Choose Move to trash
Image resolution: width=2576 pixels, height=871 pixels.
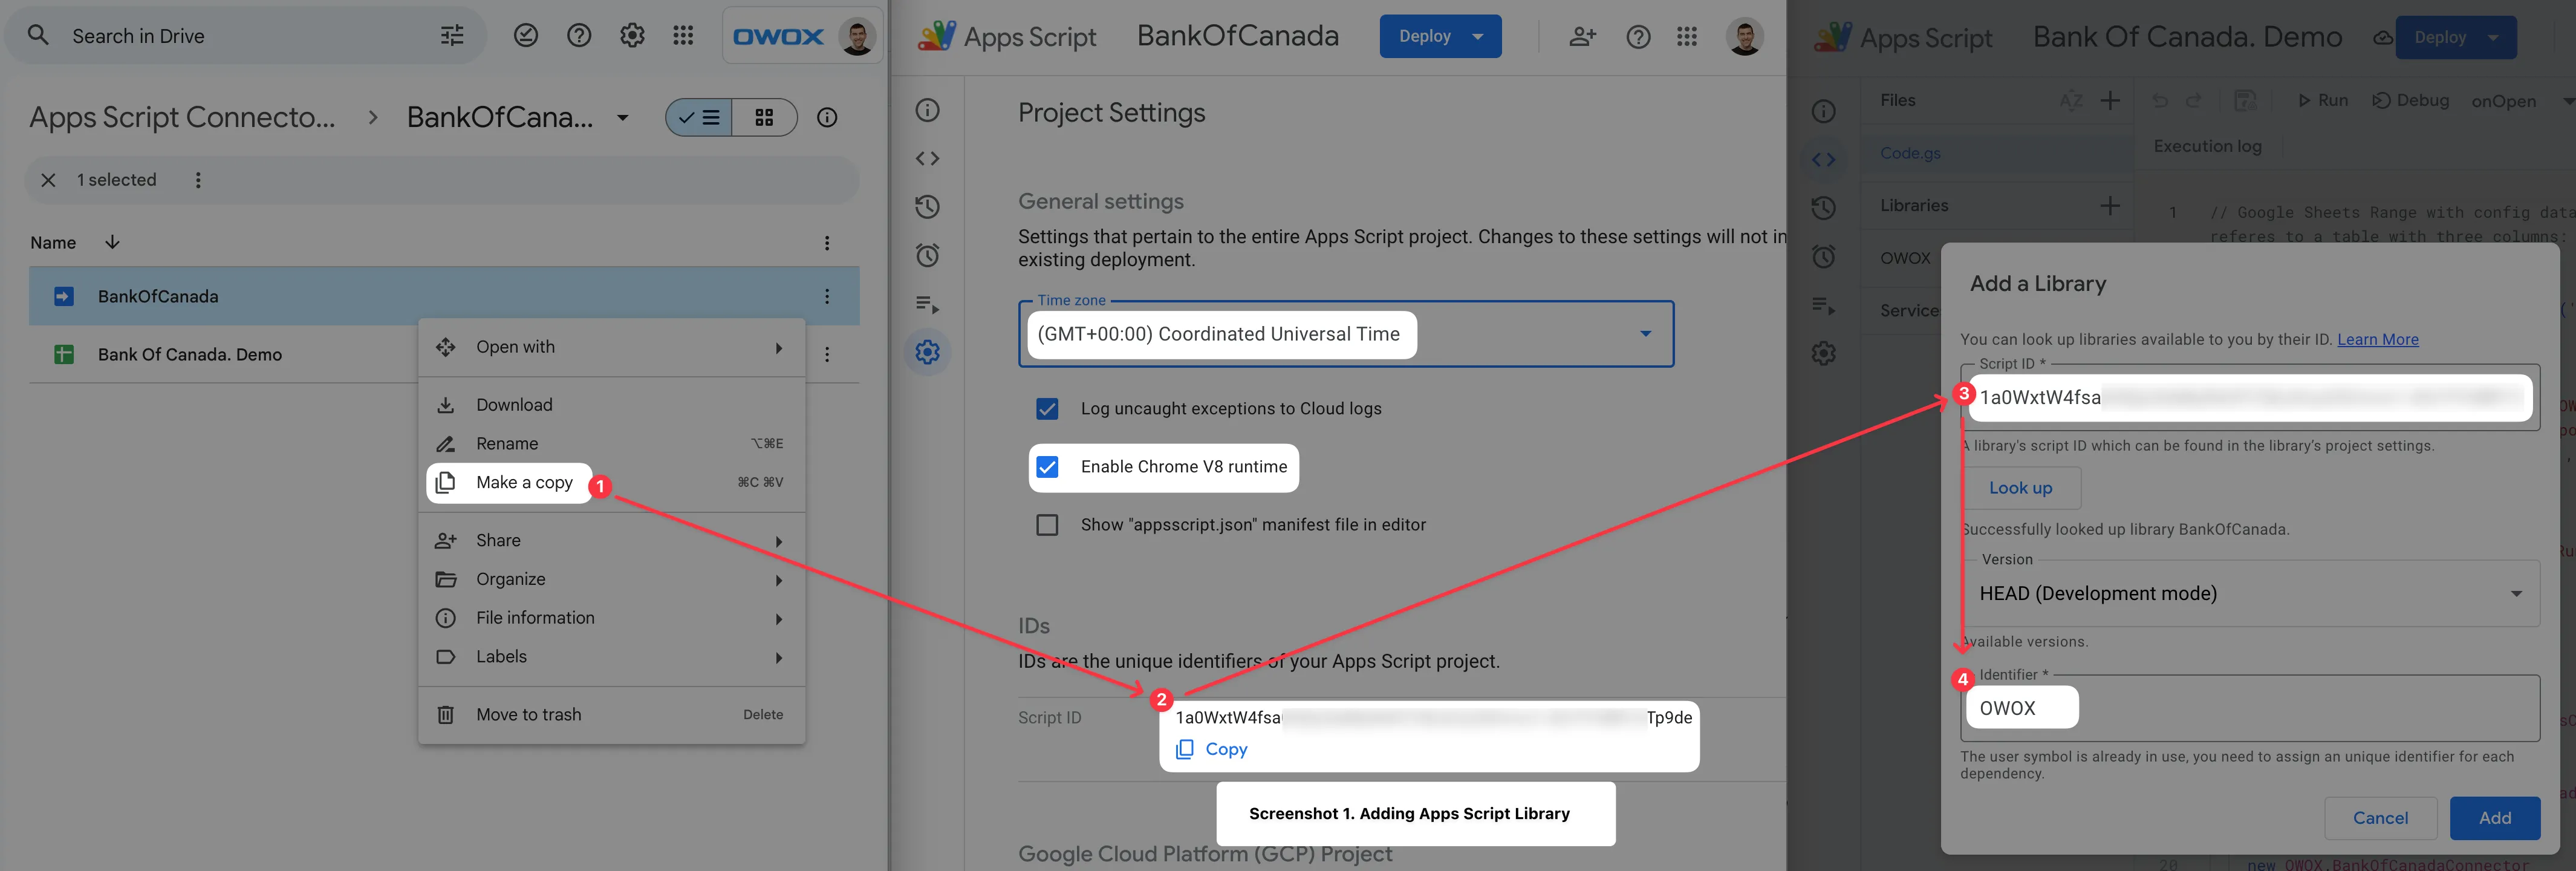click(x=611, y=715)
